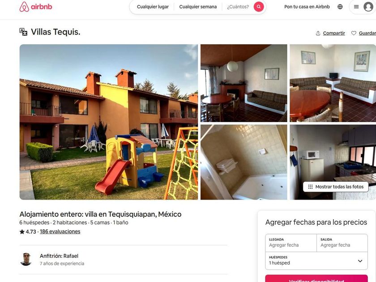This screenshot has width=376, height=282.
Task: Click the heart icon to save listing
Action: tap(354, 33)
